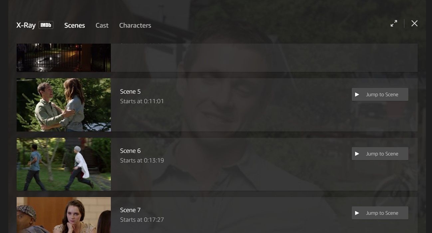Click the play icon for Scene 6
This screenshot has height=233, width=432.
(357, 154)
